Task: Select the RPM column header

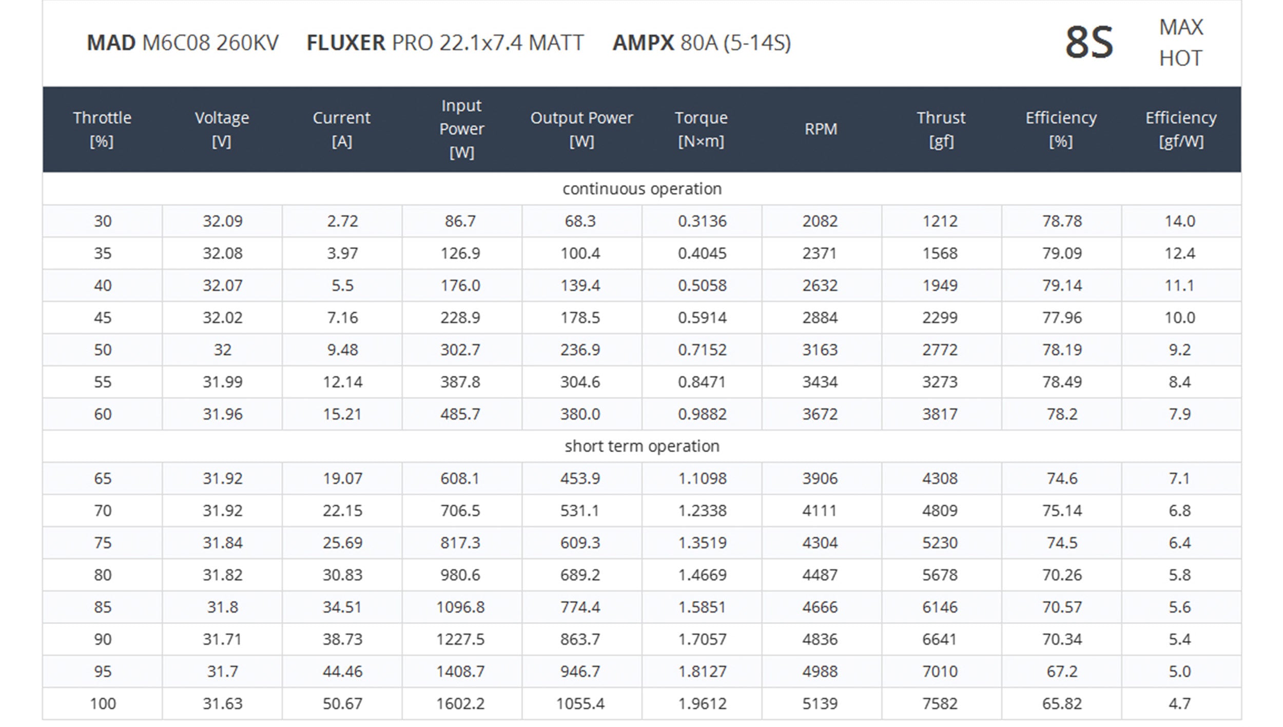Action: point(821,129)
